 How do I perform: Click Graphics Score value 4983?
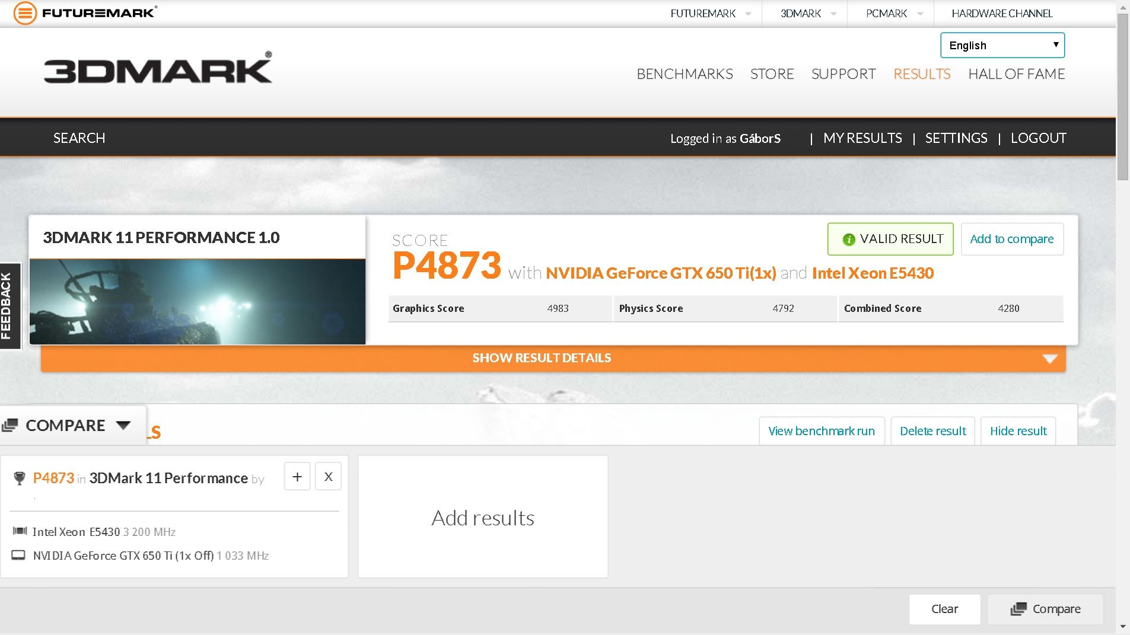(x=558, y=308)
